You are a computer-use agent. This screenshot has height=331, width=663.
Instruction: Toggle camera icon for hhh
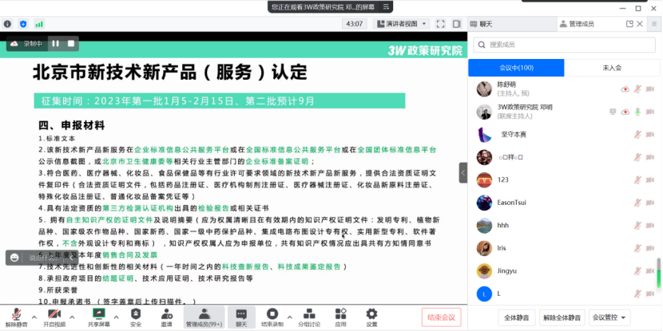[x=650, y=226]
